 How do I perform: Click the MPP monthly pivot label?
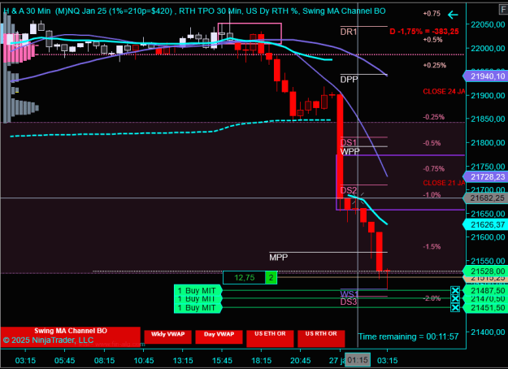[278, 257]
